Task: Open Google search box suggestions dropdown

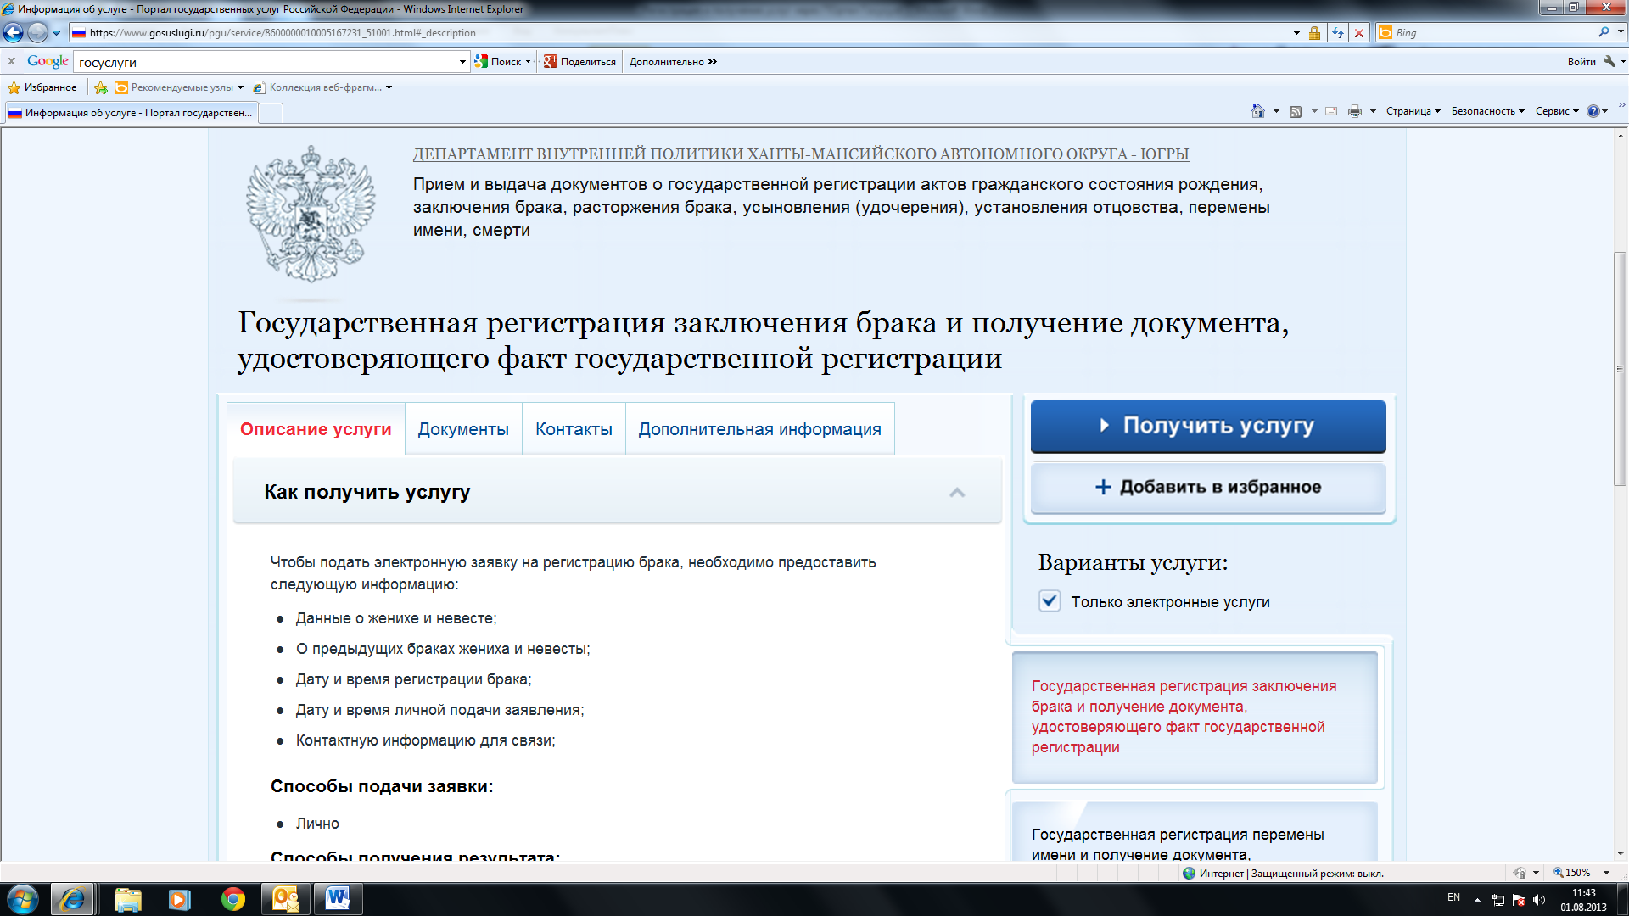Action: coord(462,62)
